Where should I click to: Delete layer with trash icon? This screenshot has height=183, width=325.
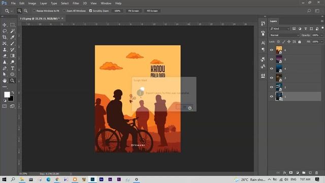tap(316, 173)
